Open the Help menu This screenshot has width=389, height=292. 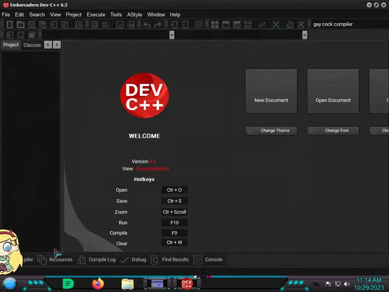[175, 15]
